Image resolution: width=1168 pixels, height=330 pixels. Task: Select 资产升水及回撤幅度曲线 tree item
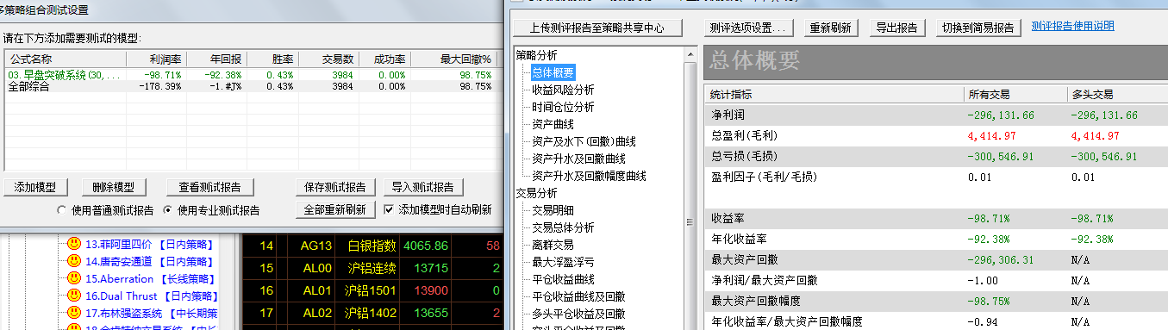[589, 176]
